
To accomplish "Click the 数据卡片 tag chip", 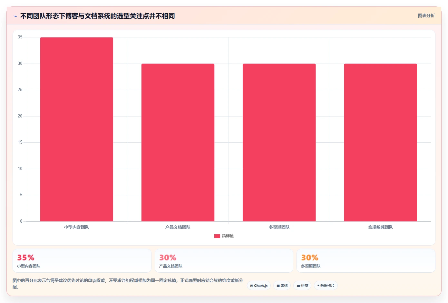I will (326, 286).
